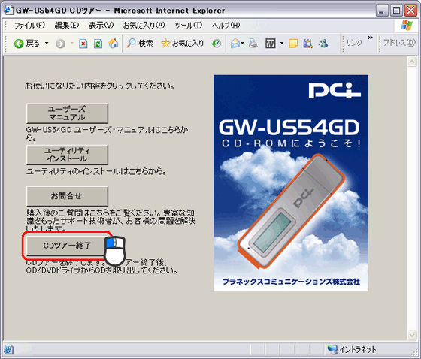The width and height of the screenshot is (421, 359).
Task: Click the イントラネット zone status icon
Action: 332,349
